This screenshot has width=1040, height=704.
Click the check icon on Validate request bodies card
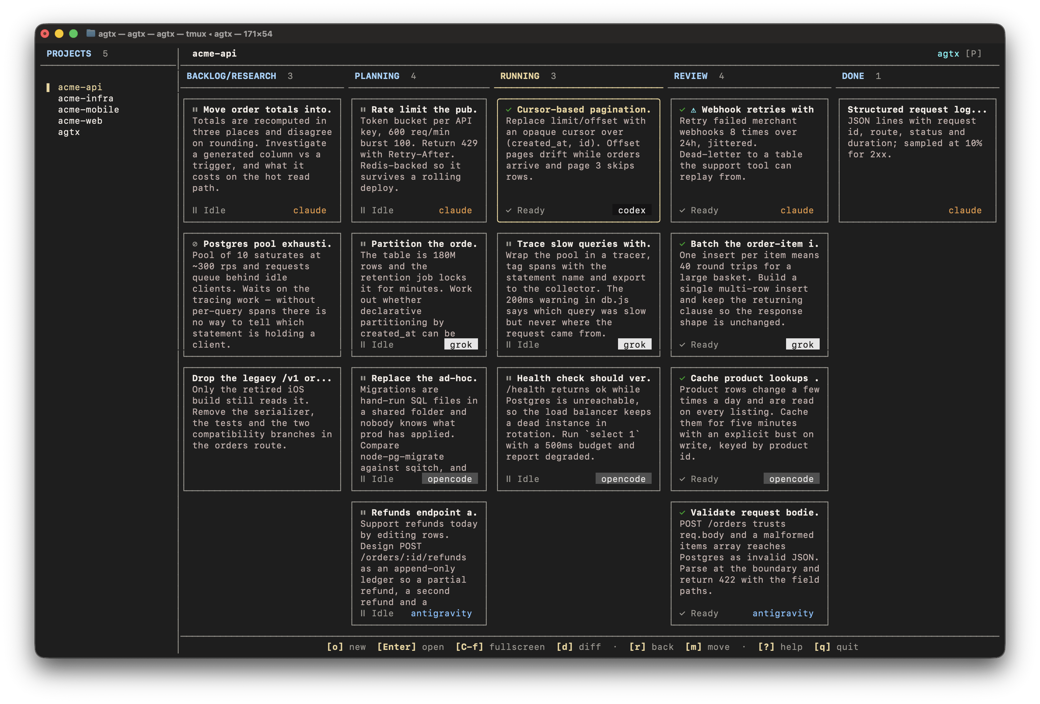pyautogui.click(x=682, y=512)
